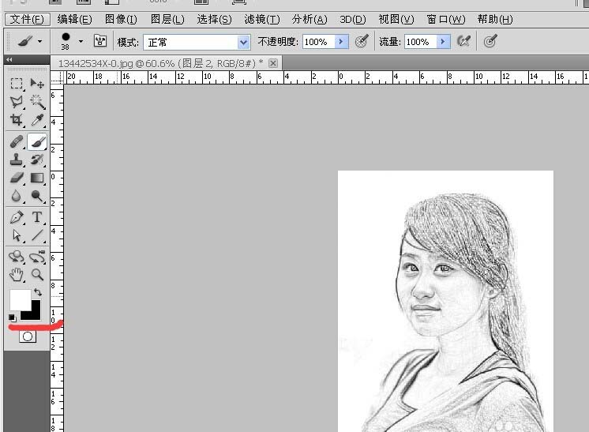
Task: Select the Line shape tool
Action: pyautogui.click(x=37, y=235)
